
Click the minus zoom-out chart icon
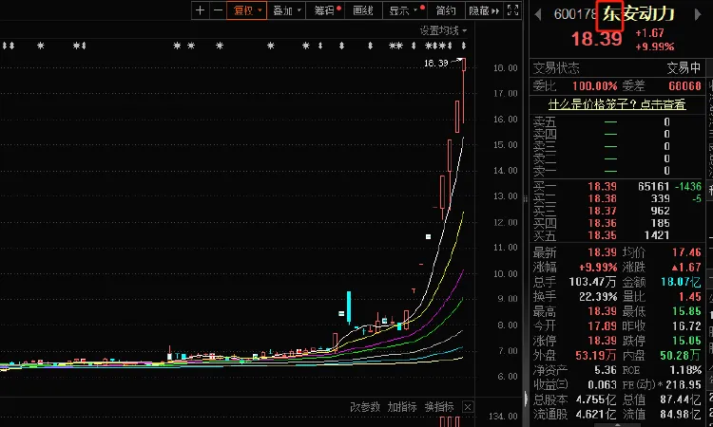click(x=218, y=11)
